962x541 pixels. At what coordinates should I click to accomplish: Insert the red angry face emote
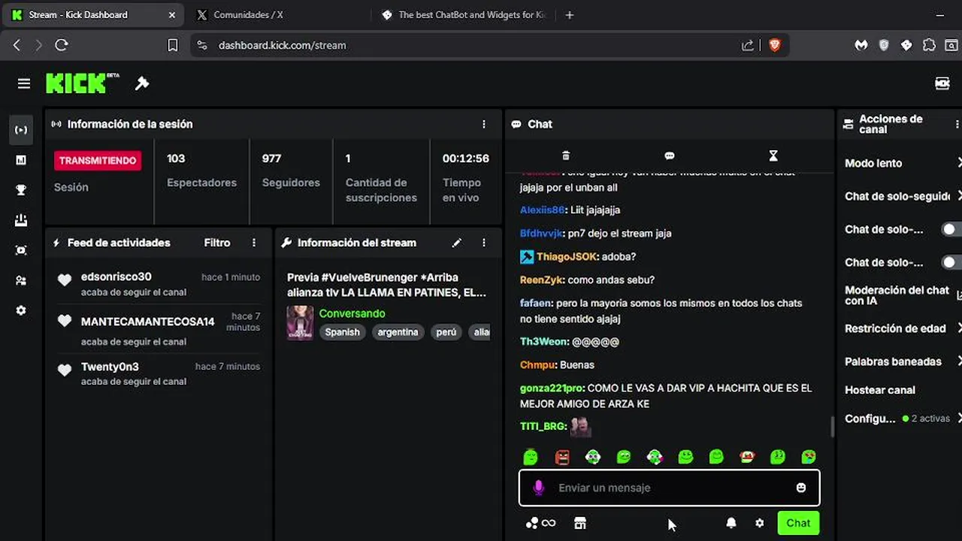562,456
